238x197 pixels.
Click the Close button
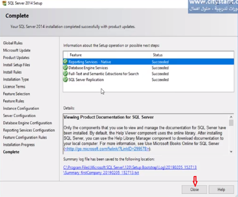click(x=194, y=190)
